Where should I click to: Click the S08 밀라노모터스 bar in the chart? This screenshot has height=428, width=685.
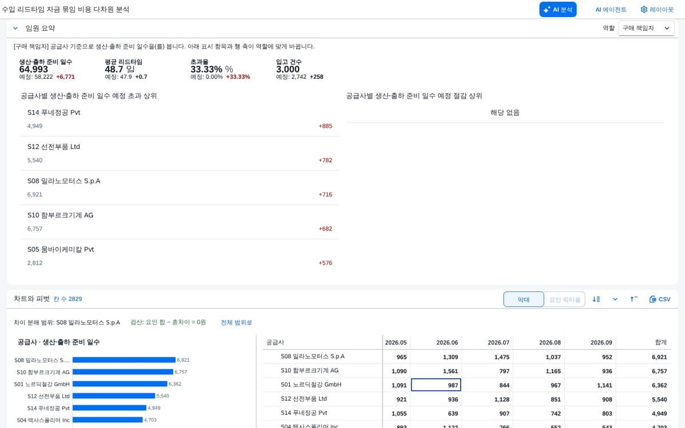(124, 360)
